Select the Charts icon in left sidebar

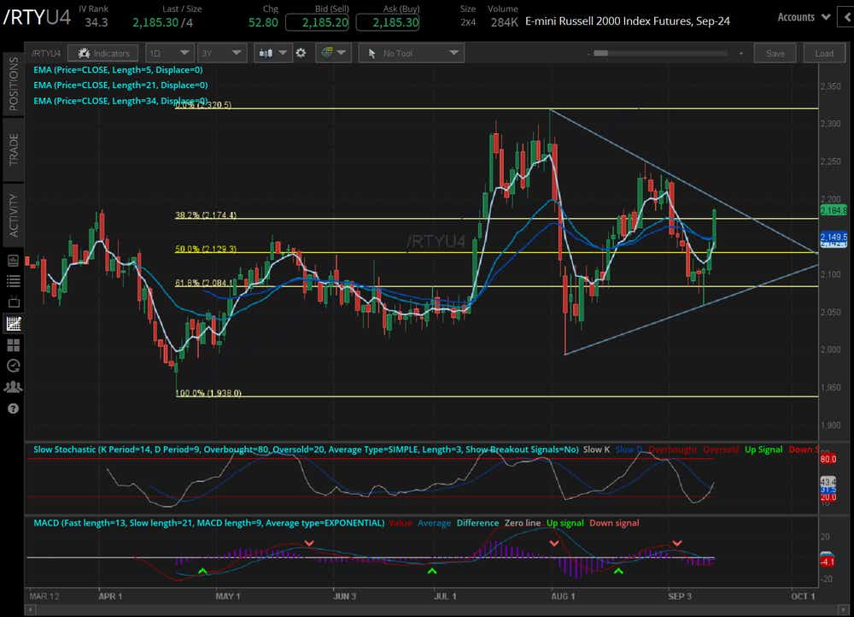[x=13, y=323]
